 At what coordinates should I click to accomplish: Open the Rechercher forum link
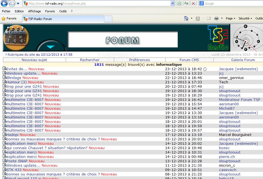point(90,60)
